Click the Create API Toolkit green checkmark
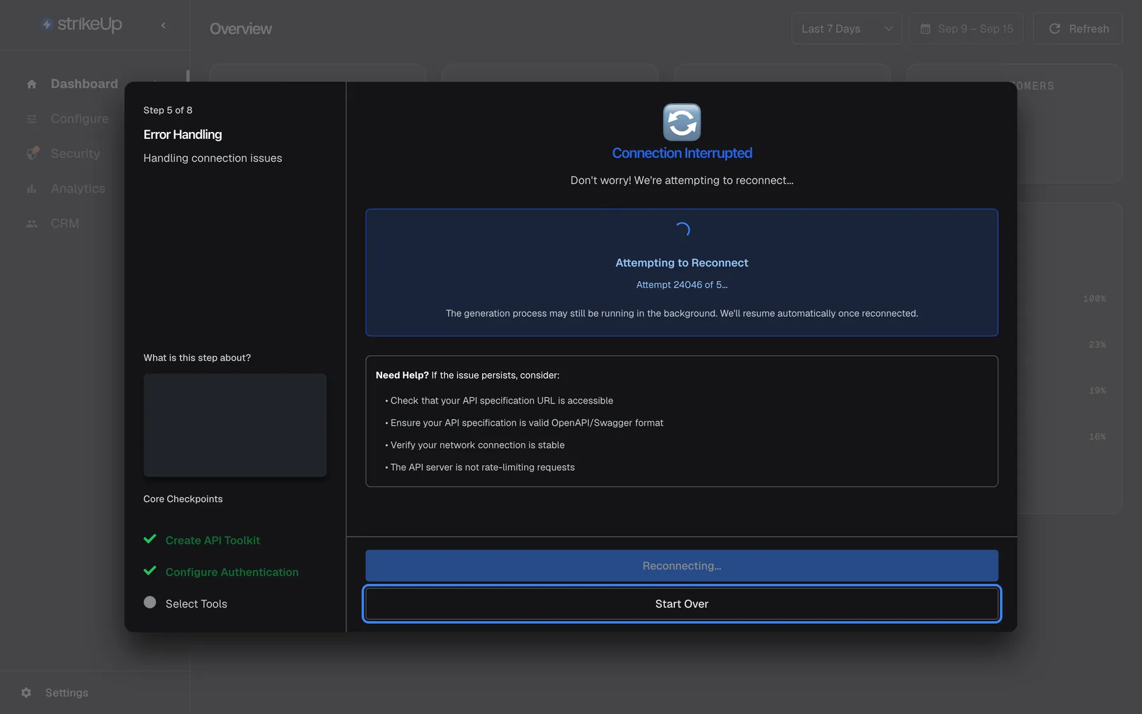This screenshot has height=714, width=1142. click(150, 539)
